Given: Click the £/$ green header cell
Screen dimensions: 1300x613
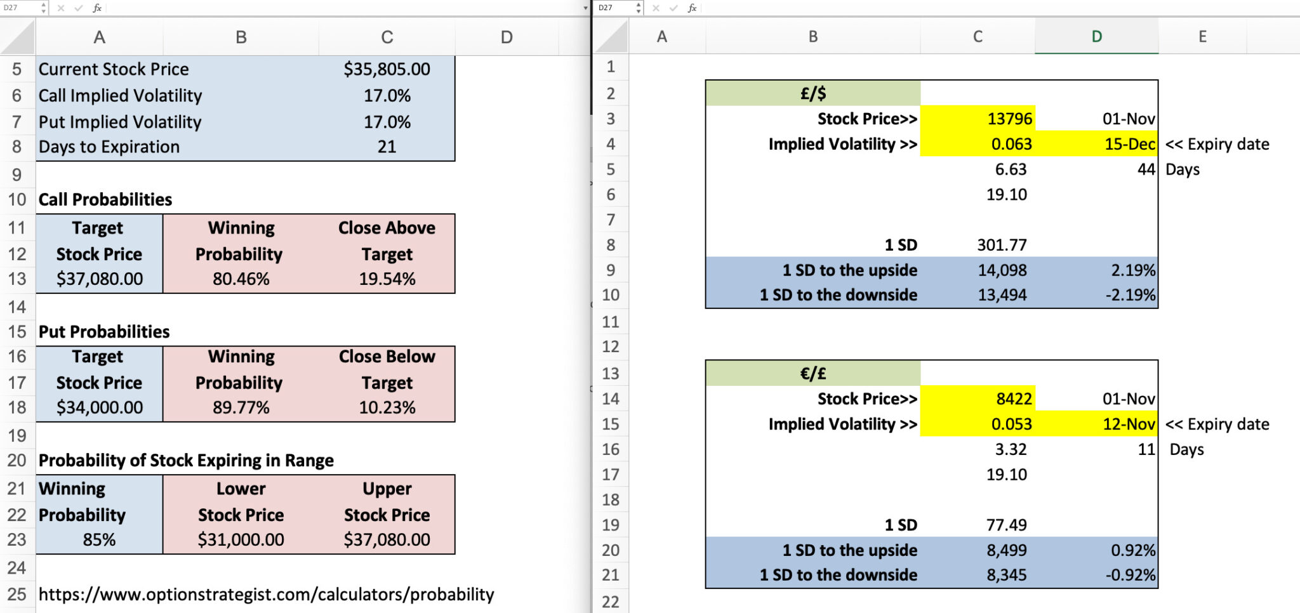Looking at the screenshot, I should tap(812, 93).
